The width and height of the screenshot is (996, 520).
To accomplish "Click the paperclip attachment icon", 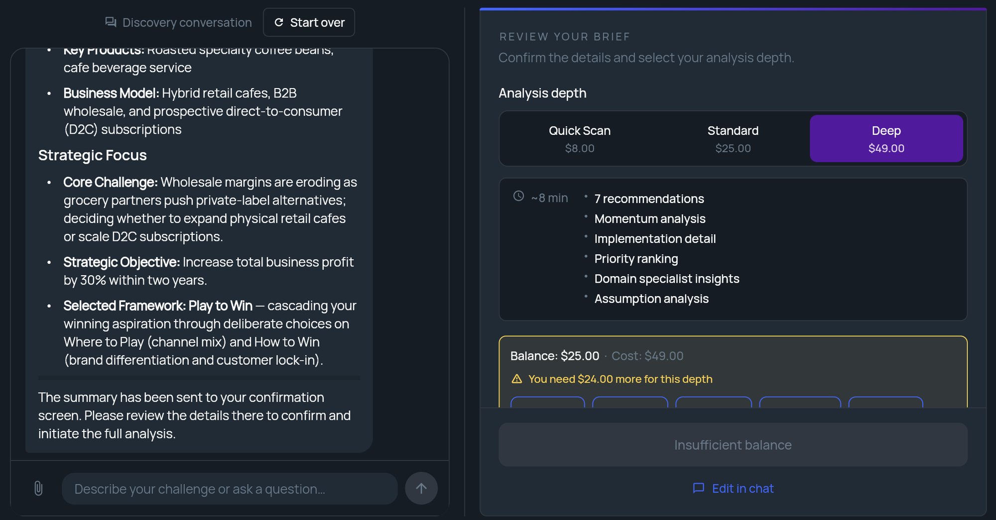I will (x=38, y=488).
